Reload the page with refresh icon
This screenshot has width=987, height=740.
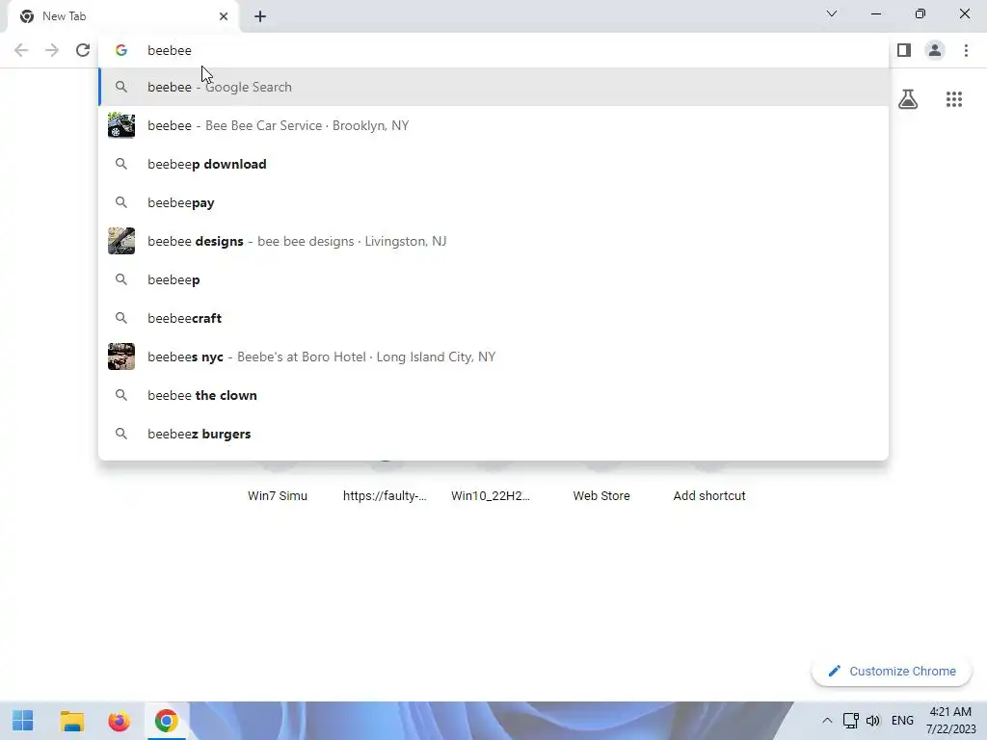83,50
